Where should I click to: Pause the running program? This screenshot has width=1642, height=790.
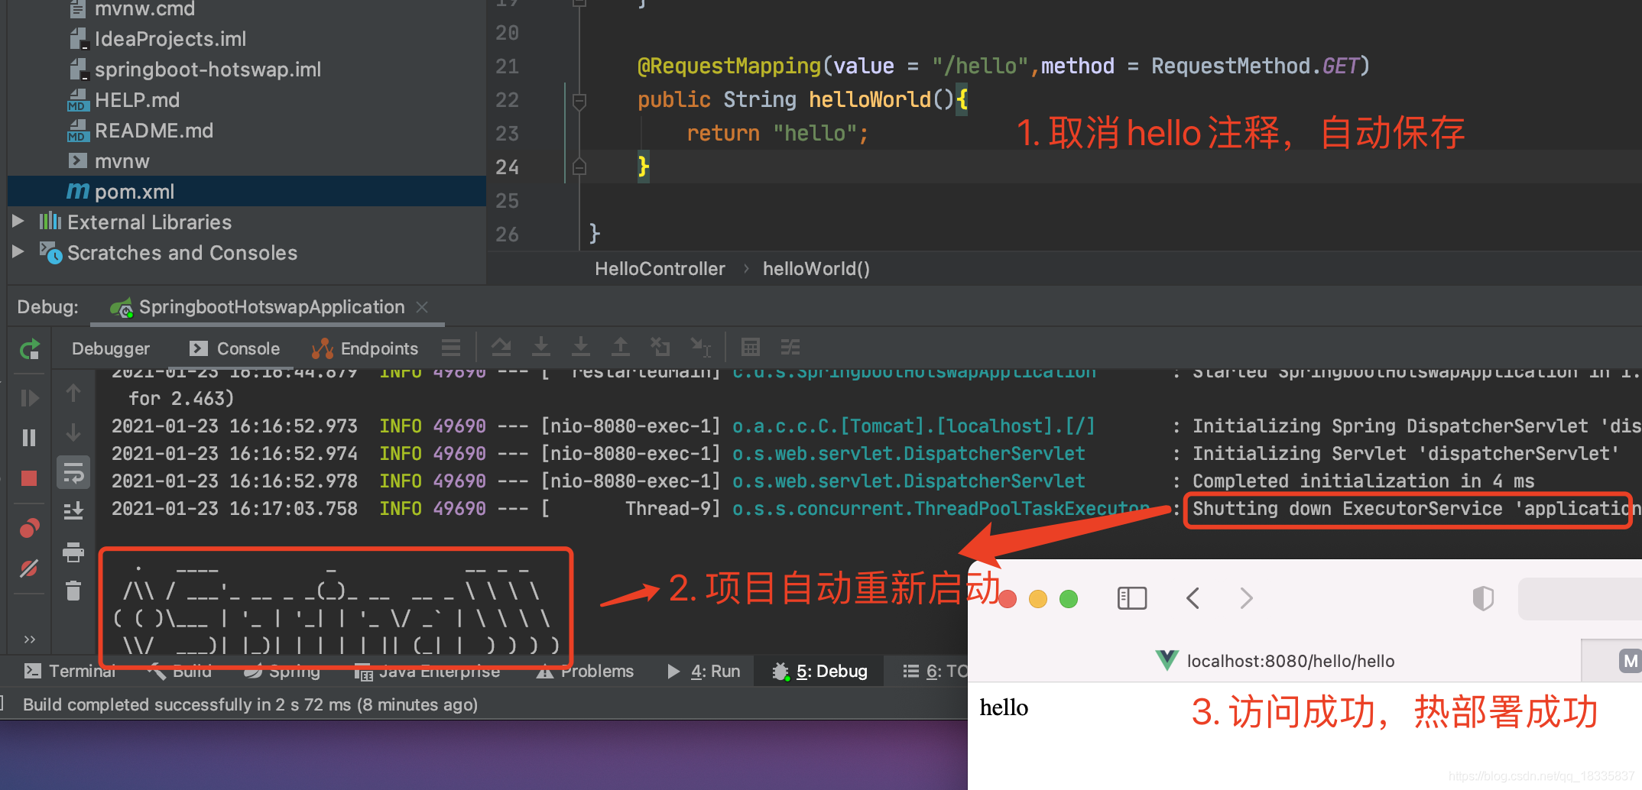[x=29, y=438]
